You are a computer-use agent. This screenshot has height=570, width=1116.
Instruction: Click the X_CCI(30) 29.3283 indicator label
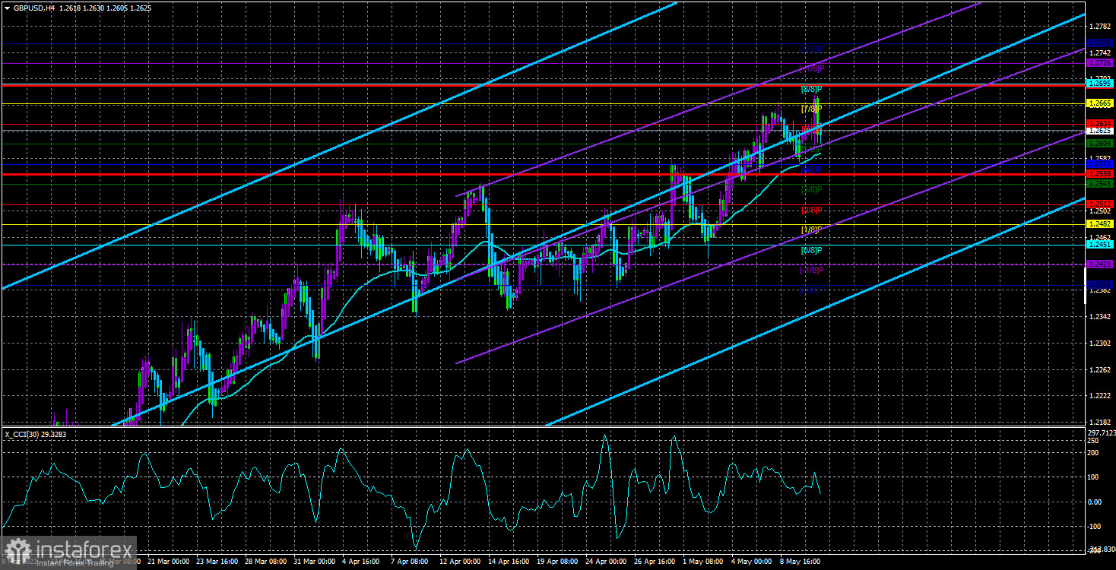tap(35, 433)
